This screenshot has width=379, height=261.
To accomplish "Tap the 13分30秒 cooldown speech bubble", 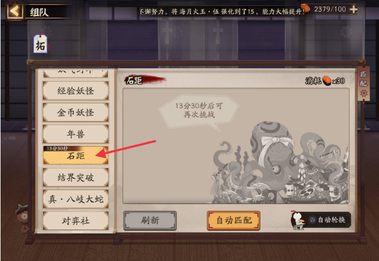I will [x=199, y=112].
